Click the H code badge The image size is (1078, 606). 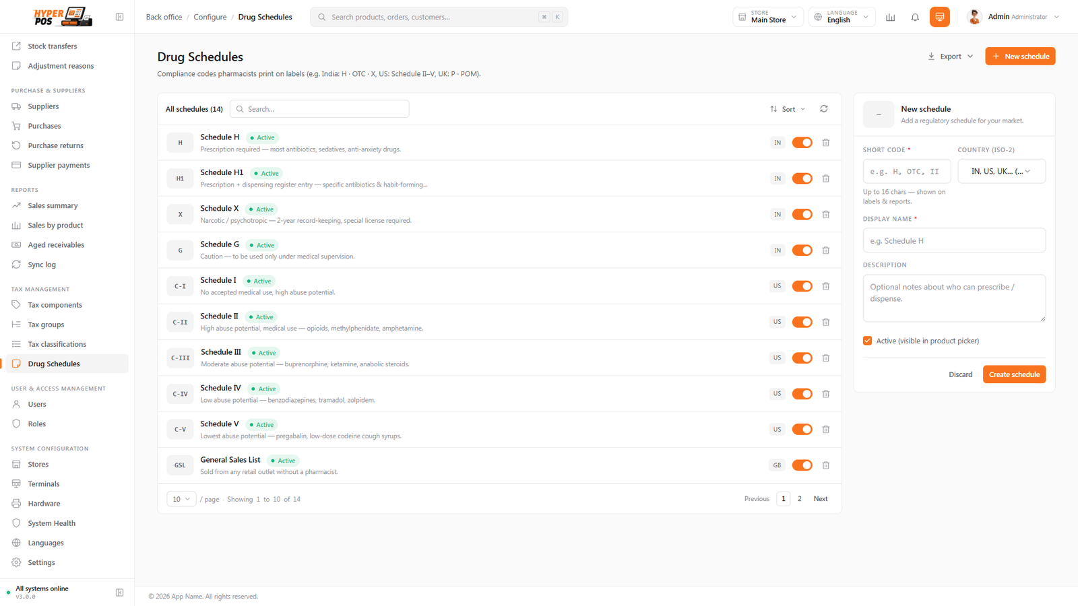click(x=180, y=143)
